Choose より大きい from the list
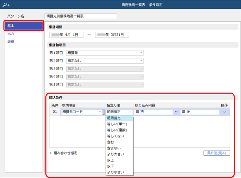Image resolution: width=241 pixels, height=178 pixels. point(119,154)
